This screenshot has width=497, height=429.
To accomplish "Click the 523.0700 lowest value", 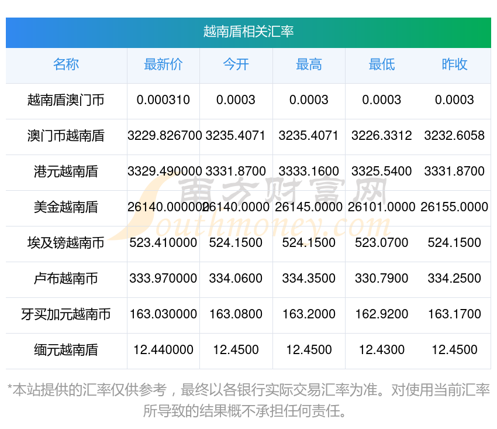I will 382,243.
